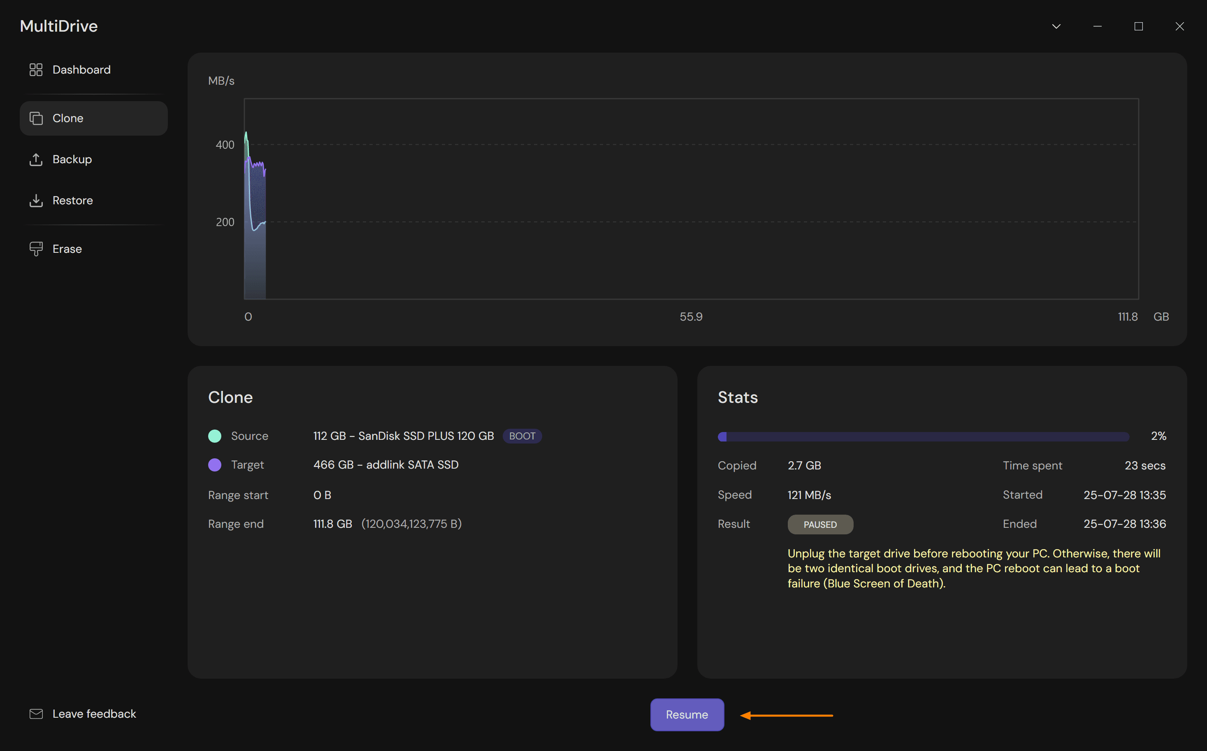The height and width of the screenshot is (751, 1207).
Task: Click the Source drive green indicator dot
Action: pyautogui.click(x=215, y=436)
